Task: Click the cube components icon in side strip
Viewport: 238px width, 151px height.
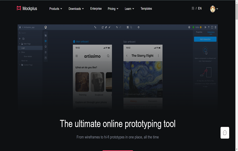Action: coord(45,41)
